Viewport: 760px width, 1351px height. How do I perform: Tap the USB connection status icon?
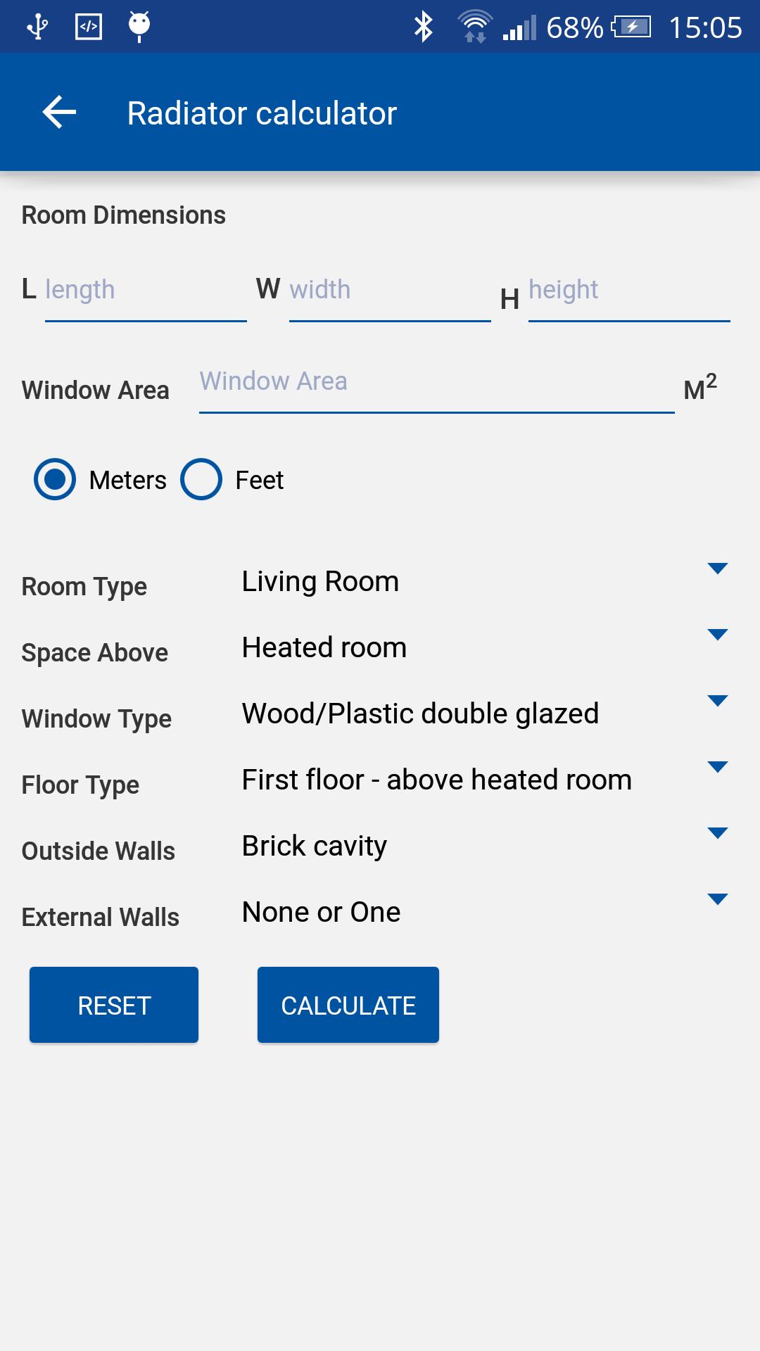point(37,27)
